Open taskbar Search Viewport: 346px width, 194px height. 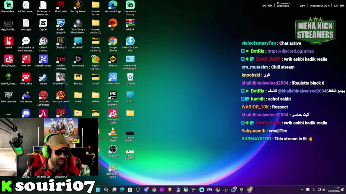click(106, 190)
